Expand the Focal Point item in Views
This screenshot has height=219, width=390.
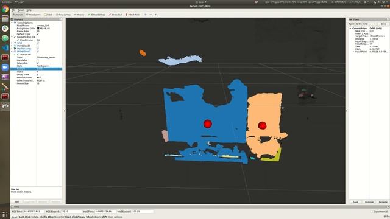(x=353, y=52)
